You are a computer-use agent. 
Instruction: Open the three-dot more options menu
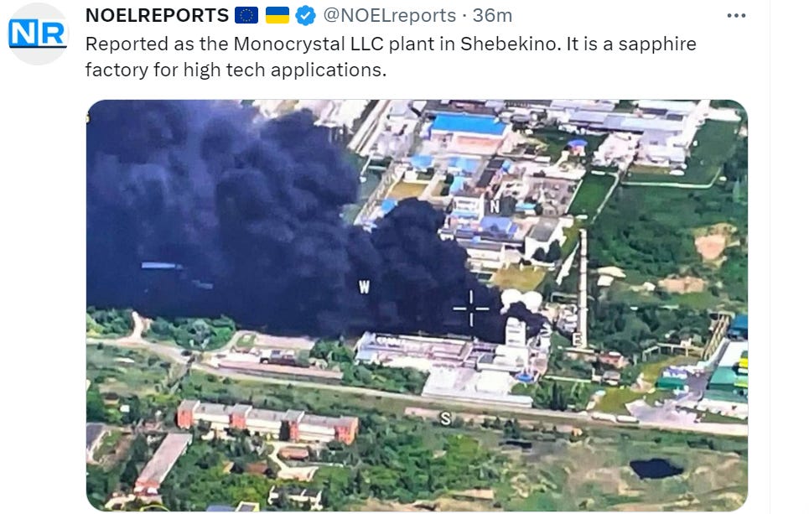click(x=736, y=15)
